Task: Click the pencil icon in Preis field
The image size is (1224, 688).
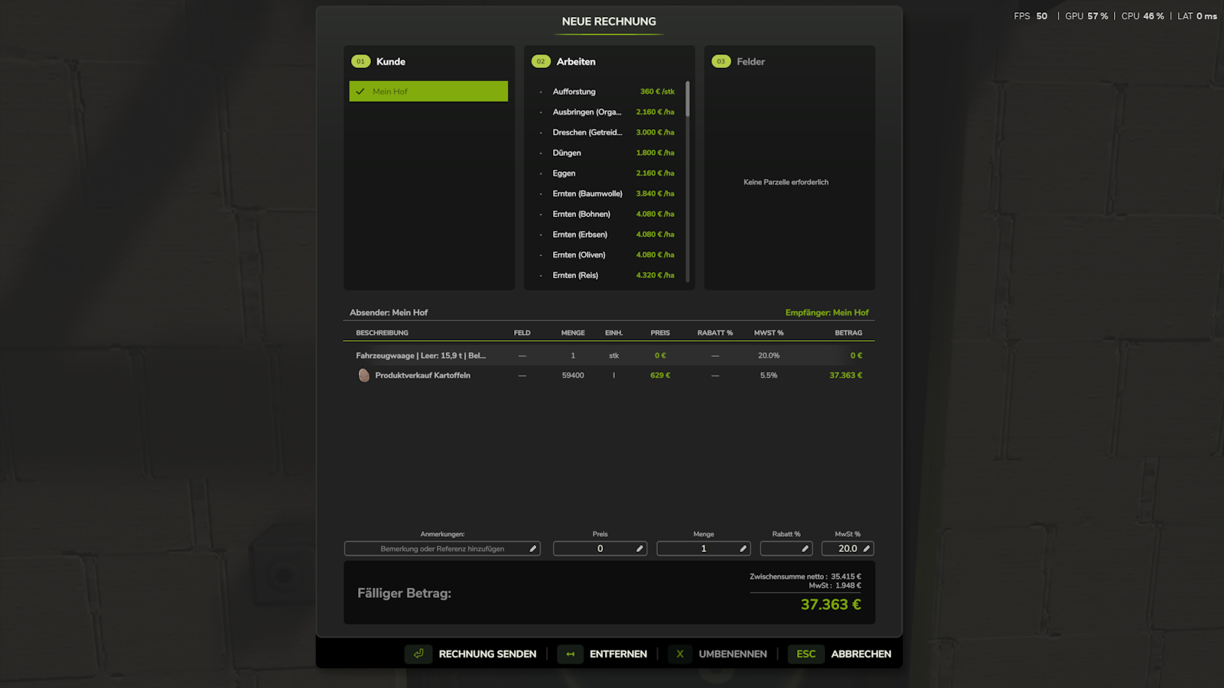Action: point(640,549)
